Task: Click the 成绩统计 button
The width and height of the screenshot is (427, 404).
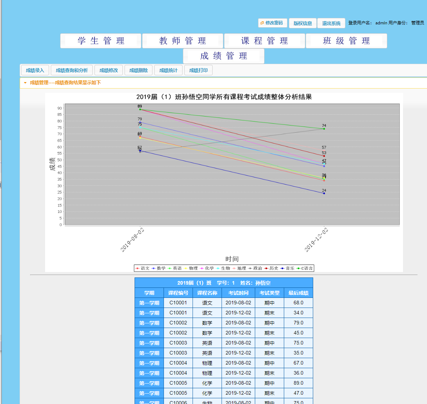Action: [x=168, y=70]
